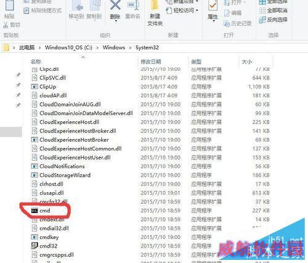Click folder icon in the address bar
Image resolution: width=308 pixels, height=263 pixels.
click(6, 47)
